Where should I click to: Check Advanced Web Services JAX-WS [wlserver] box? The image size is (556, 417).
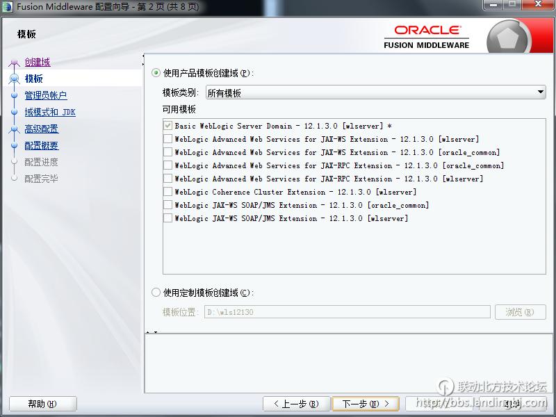click(x=167, y=139)
